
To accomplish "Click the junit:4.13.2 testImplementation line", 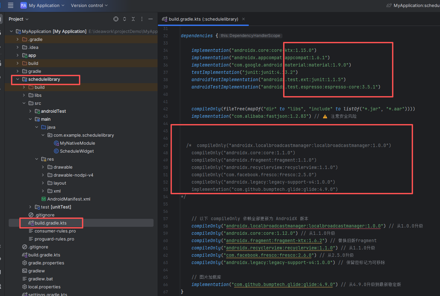I will [244, 72].
